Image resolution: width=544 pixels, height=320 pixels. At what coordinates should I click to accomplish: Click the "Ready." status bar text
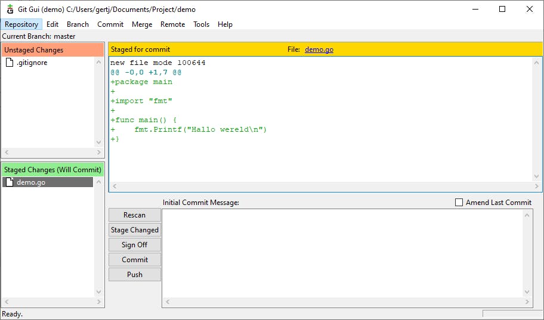pyautogui.click(x=12, y=314)
